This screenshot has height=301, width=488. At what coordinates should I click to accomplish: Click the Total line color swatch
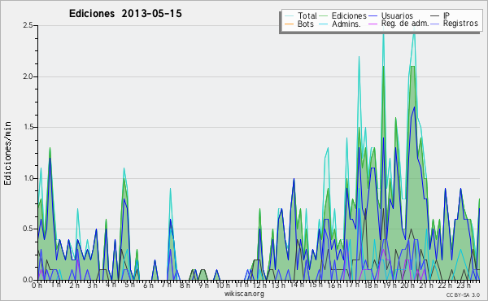tap(289, 15)
